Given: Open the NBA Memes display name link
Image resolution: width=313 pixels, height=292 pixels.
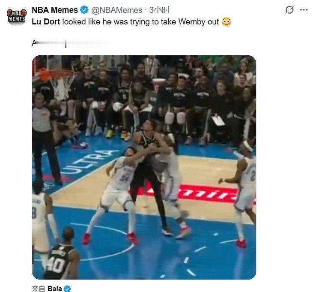Looking at the screenshot, I should click(x=55, y=10).
